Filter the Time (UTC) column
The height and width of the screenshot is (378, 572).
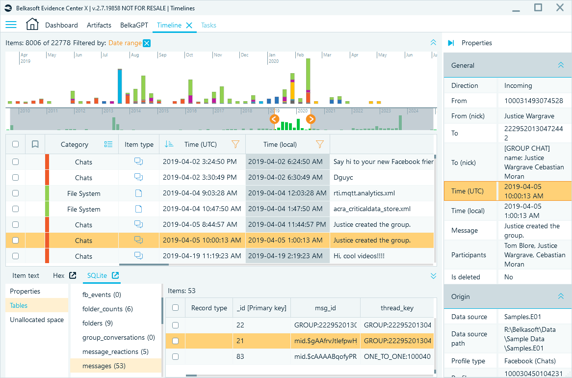[x=235, y=144]
